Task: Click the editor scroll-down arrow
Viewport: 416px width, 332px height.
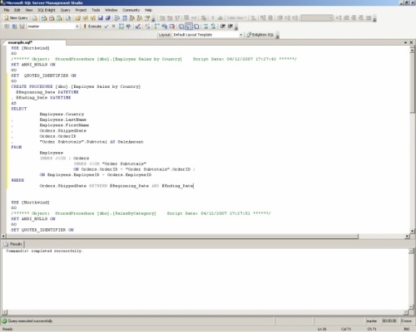Action: [412, 231]
